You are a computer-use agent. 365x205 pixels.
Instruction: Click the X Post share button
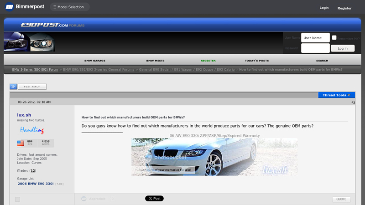[x=154, y=199]
